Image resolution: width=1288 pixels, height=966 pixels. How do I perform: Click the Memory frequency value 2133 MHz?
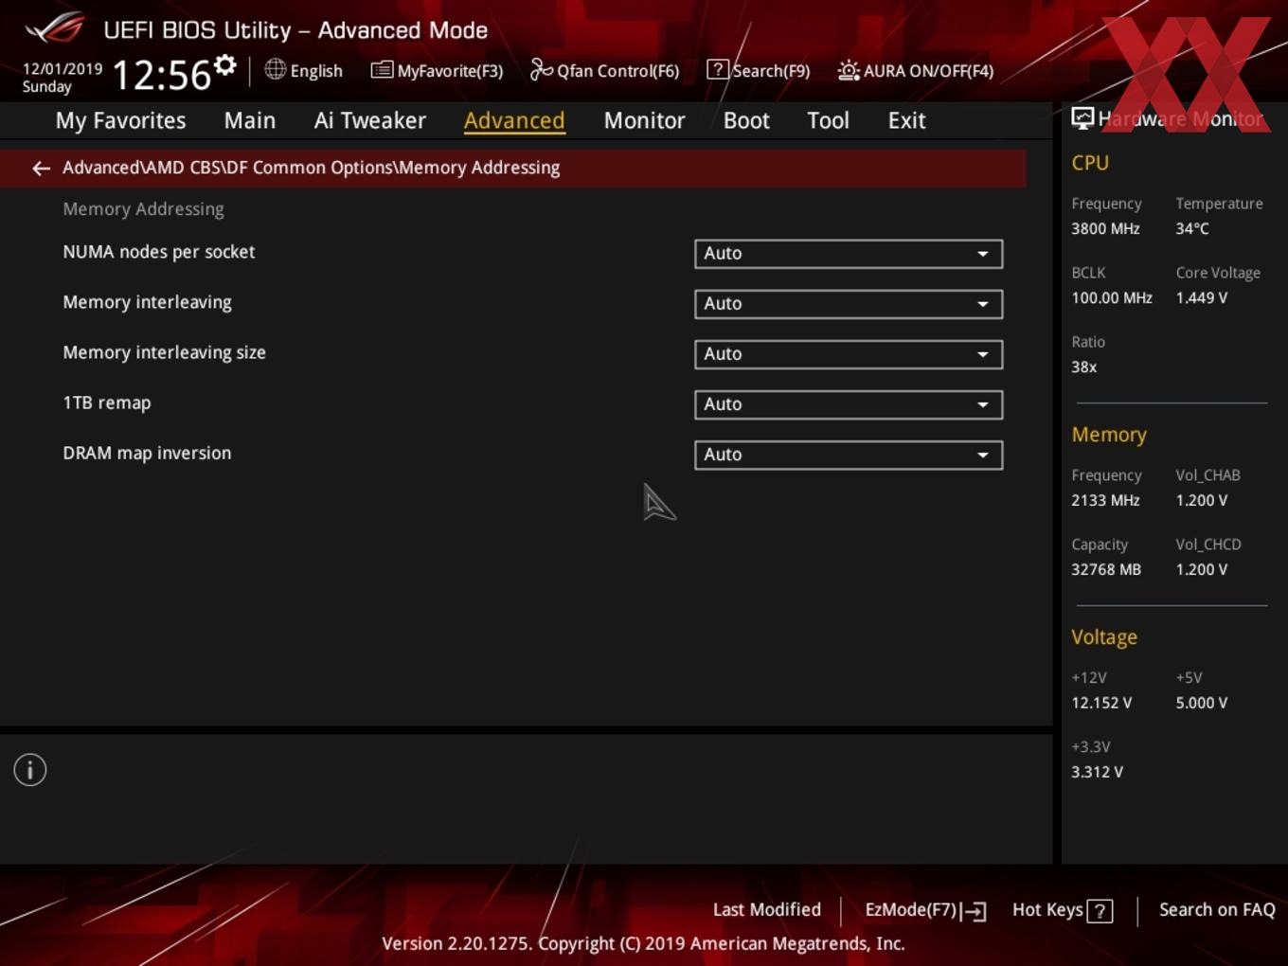click(1105, 500)
